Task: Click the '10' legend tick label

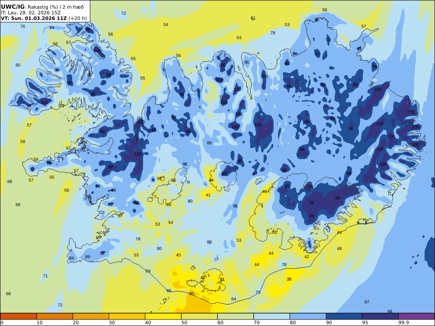Action: click(x=40, y=323)
